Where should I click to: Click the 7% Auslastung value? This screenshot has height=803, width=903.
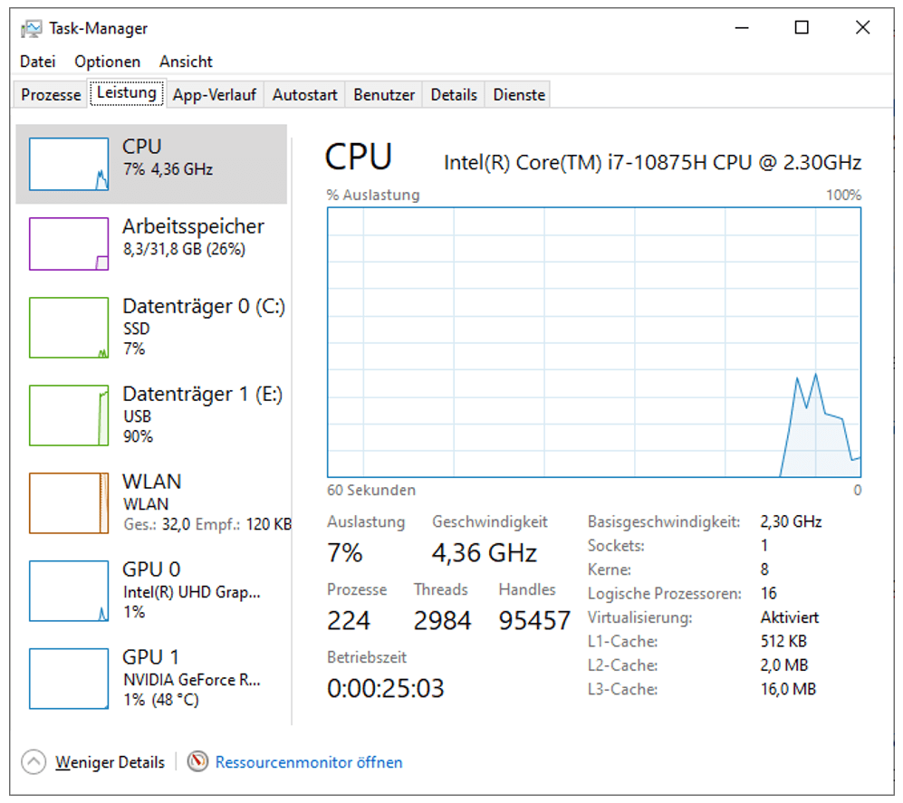344,552
